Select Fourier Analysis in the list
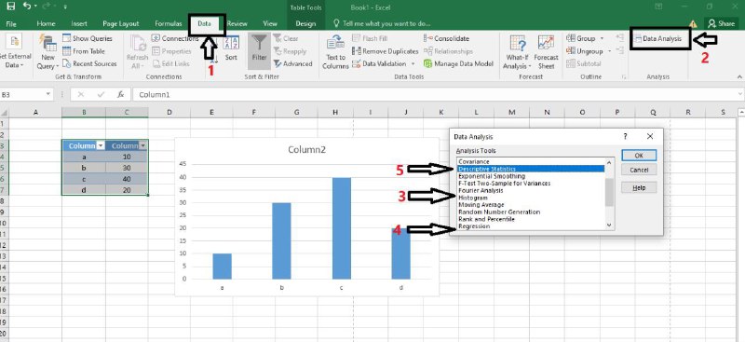This screenshot has height=342, width=745. 531,190
